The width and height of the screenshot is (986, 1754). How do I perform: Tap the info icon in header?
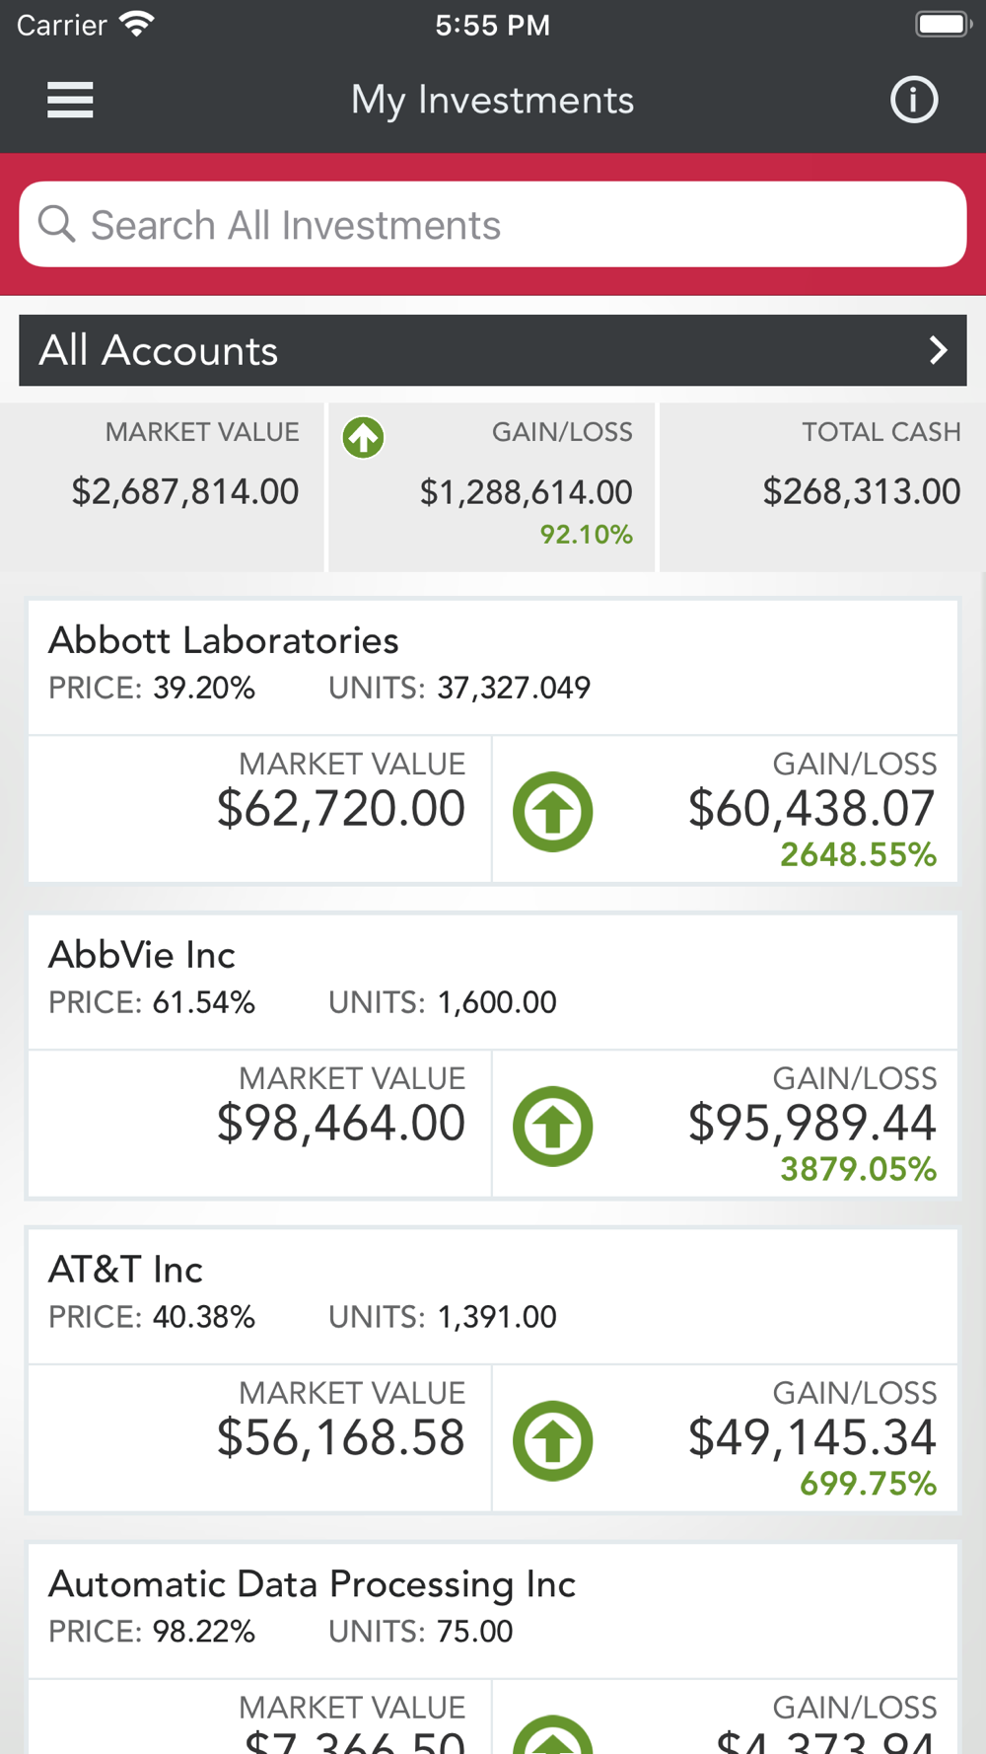(x=914, y=100)
